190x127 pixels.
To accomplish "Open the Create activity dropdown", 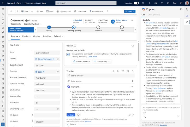I will pos(102,61).
